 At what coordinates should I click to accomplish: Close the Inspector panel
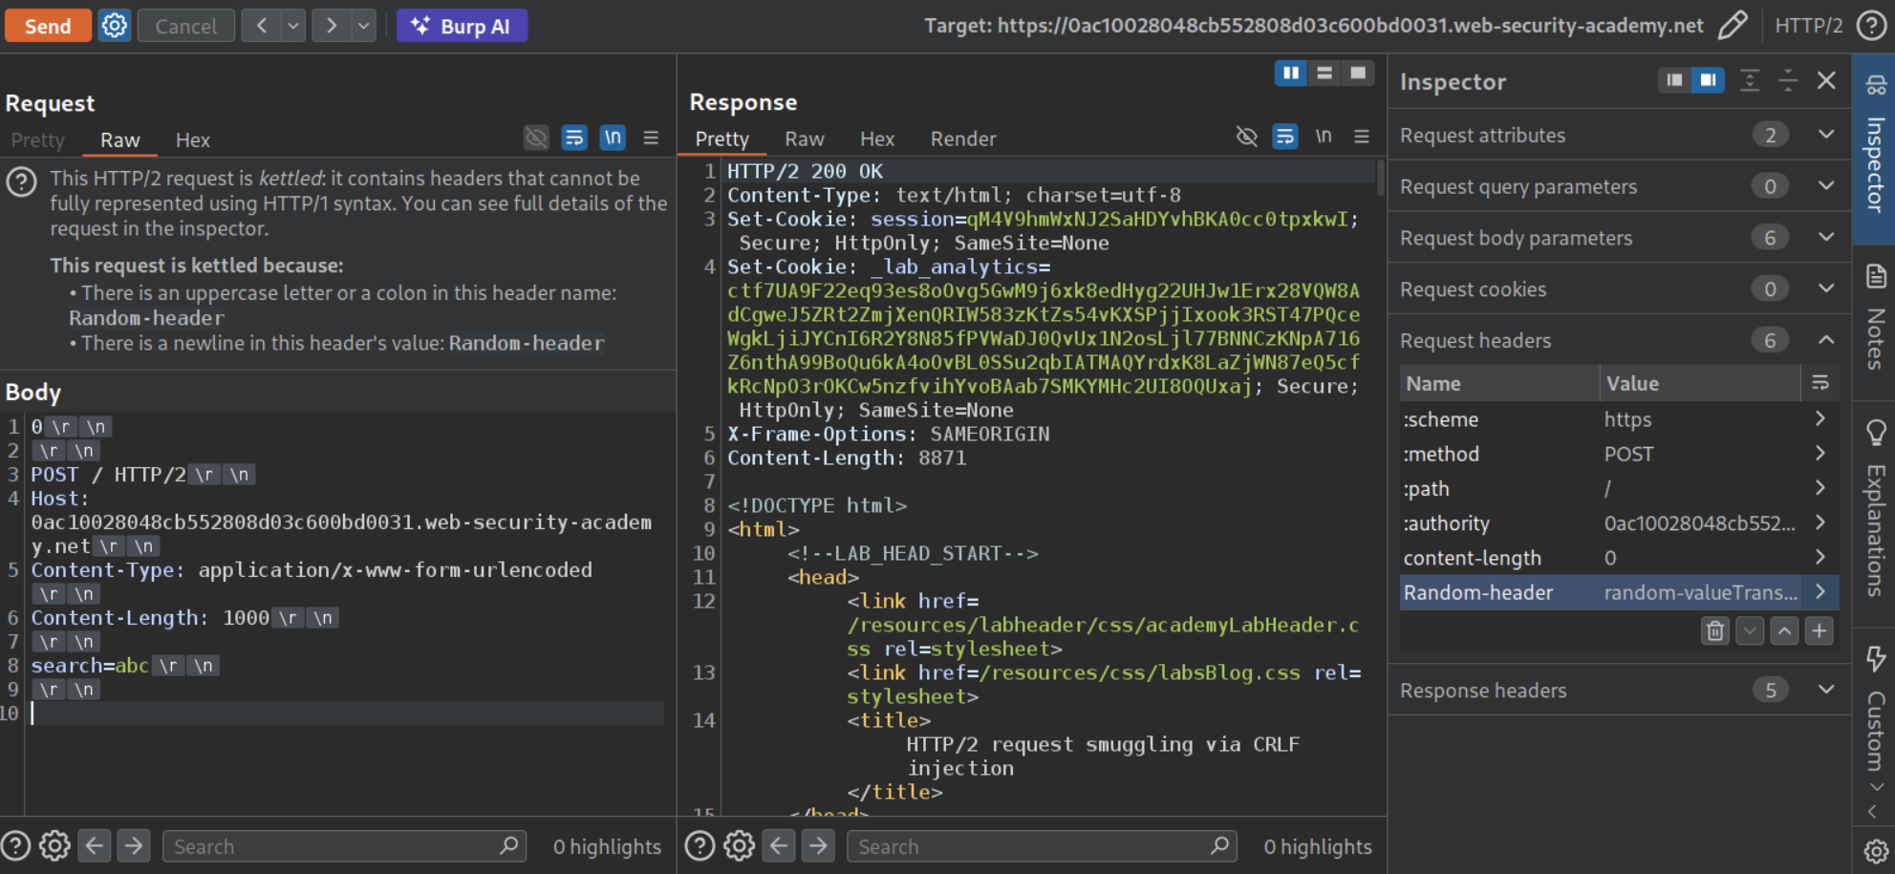(1826, 81)
